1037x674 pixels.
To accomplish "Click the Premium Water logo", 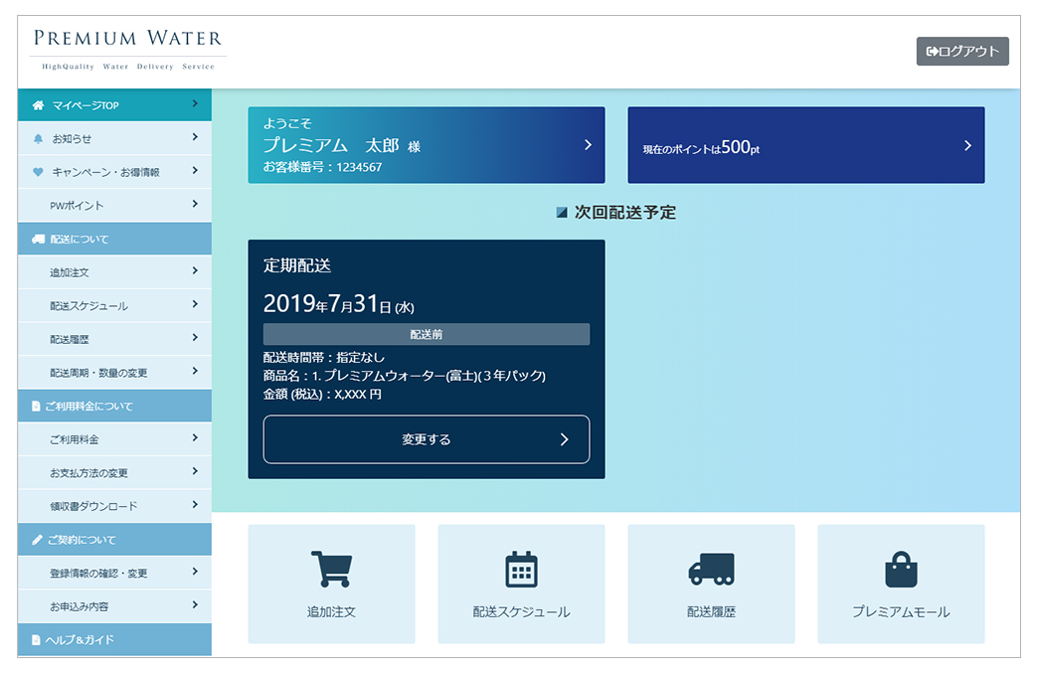I will click(127, 49).
